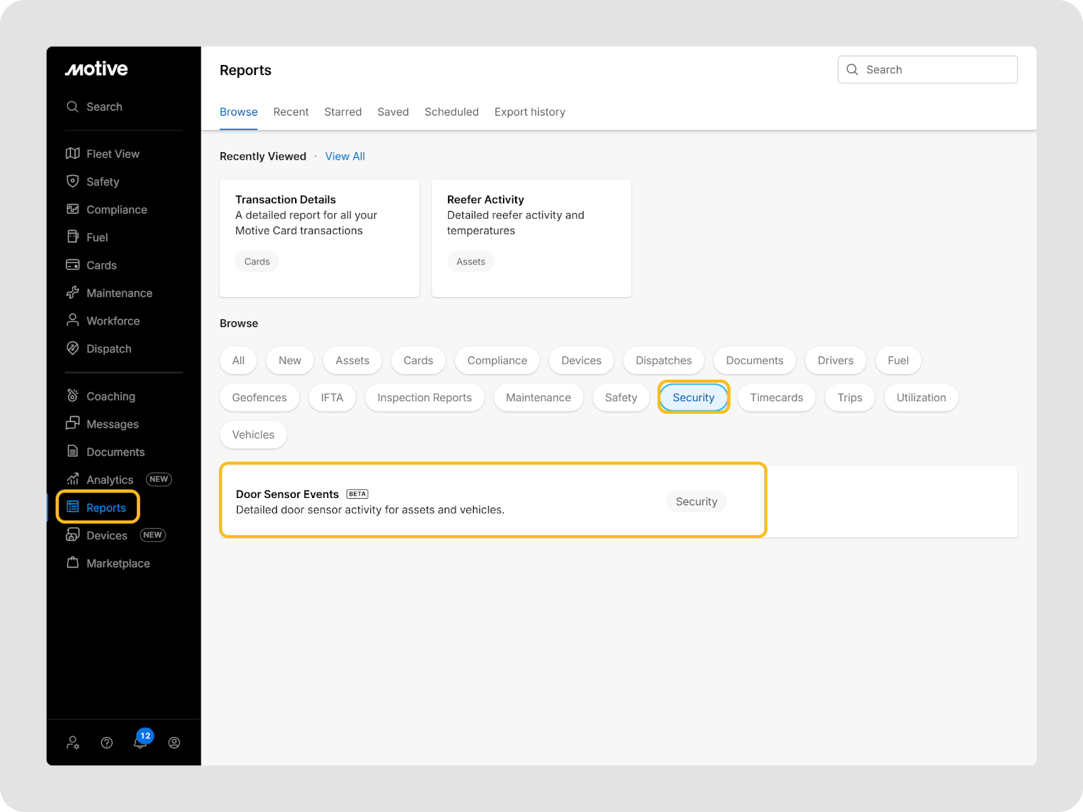Click the View All link
This screenshot has height=812, width=1083.
(345, 156)
